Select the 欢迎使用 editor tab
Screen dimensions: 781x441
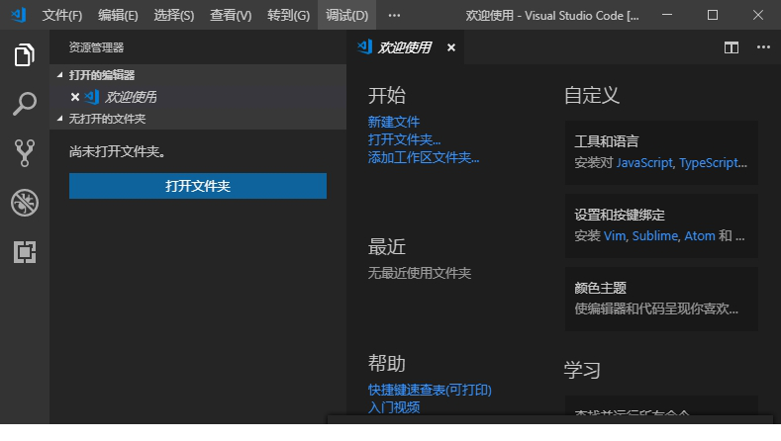pyautogui.click(x=404, y=47)
